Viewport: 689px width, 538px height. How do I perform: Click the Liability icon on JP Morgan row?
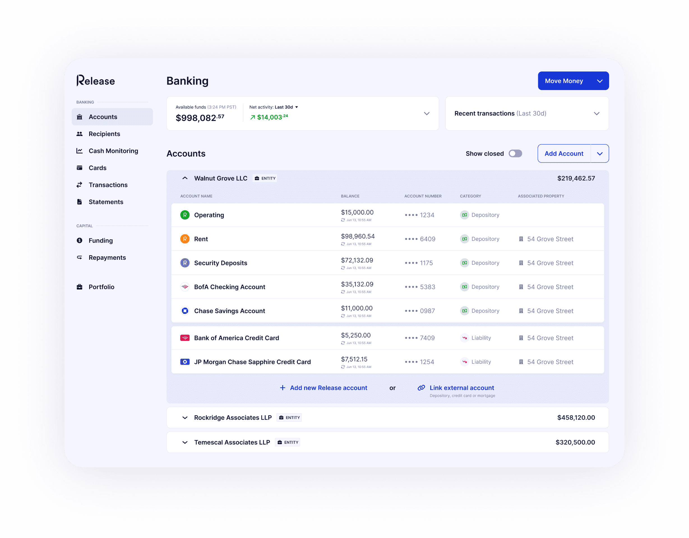tap(464, 362)
